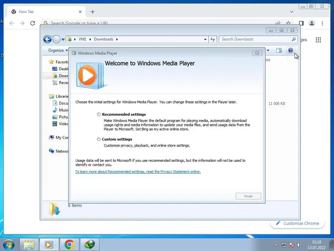Click the Downloads folder icon in details pane
The height and width of the screenshot is (251, 334).
point(54,209)
